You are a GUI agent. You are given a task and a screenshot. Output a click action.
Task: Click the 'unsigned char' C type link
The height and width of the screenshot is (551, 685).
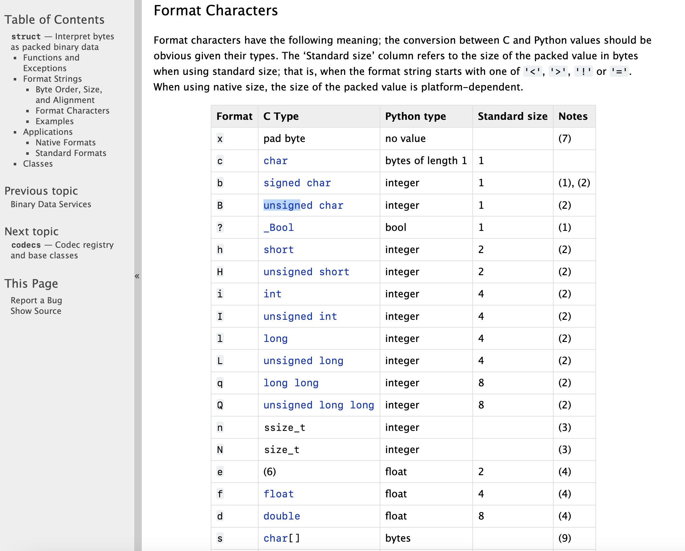coord(303,206)
